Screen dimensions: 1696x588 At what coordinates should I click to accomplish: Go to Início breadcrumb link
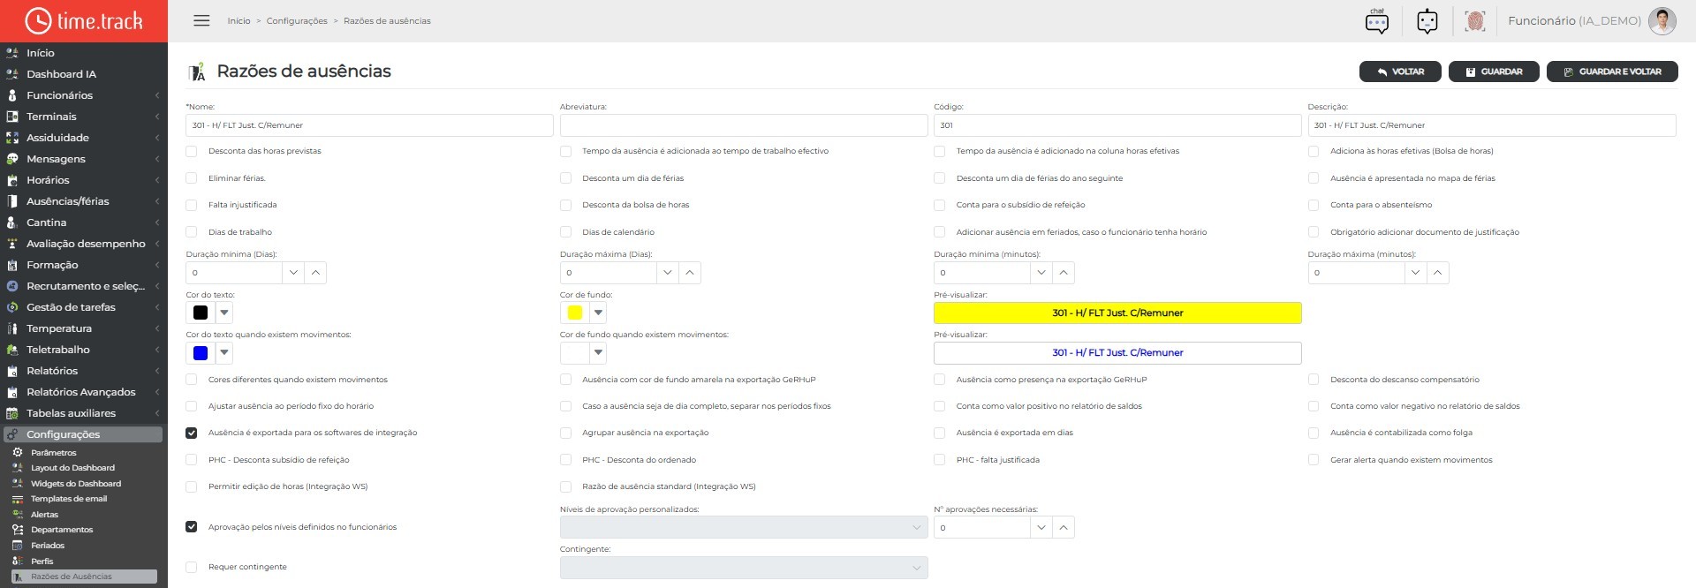238,21
